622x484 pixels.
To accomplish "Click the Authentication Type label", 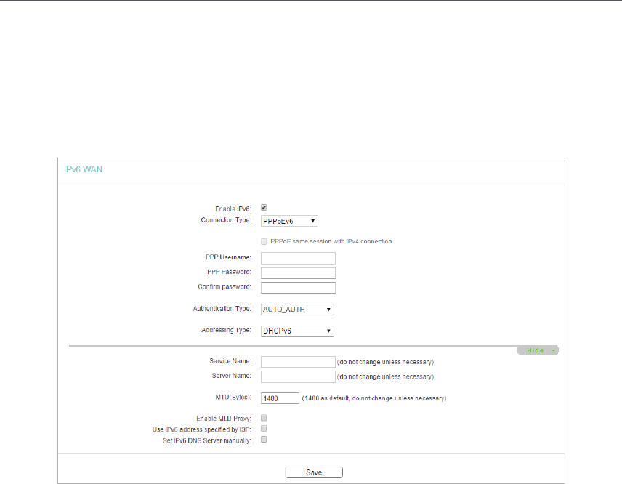I will tap(222, 309).
